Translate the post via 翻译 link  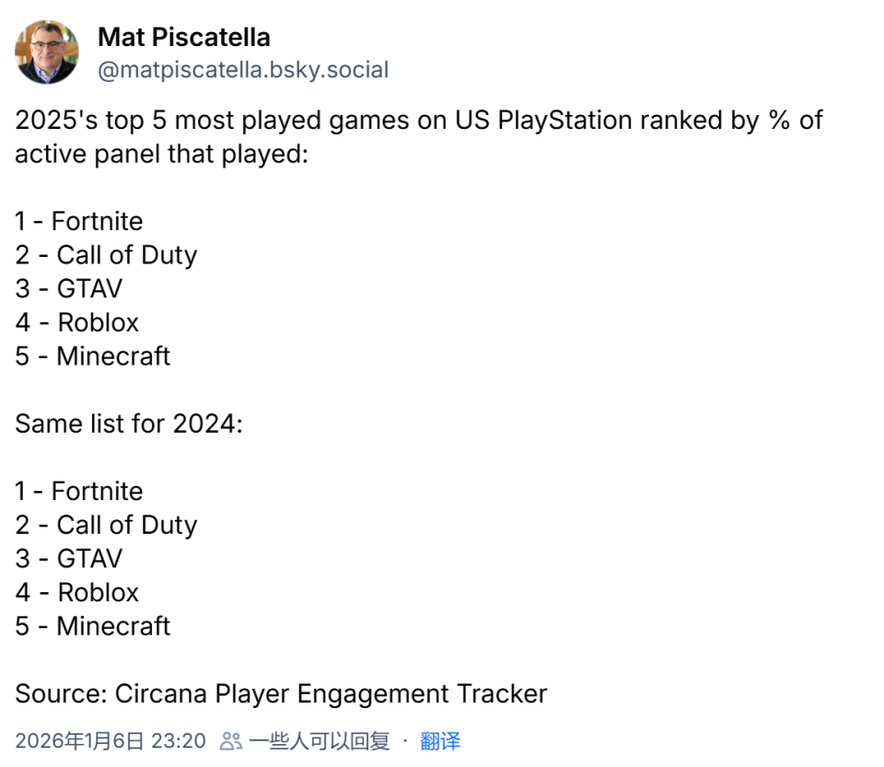(440, 741)
